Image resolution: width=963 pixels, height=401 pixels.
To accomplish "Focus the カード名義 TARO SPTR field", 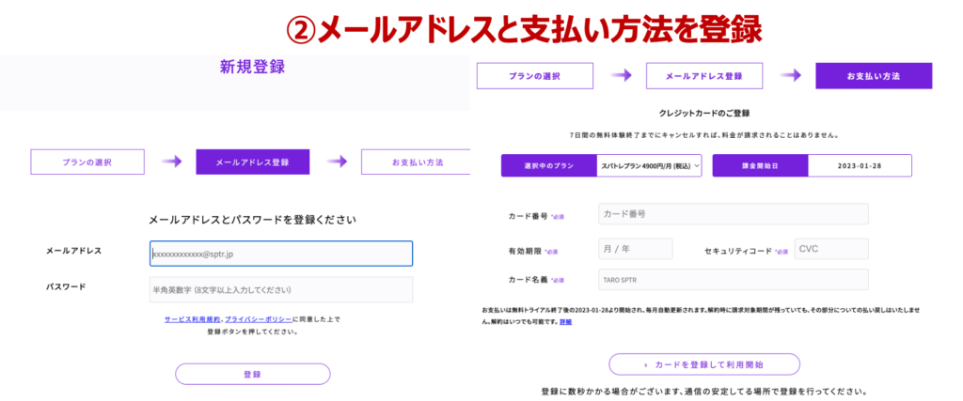I will [x=733, y=280].
